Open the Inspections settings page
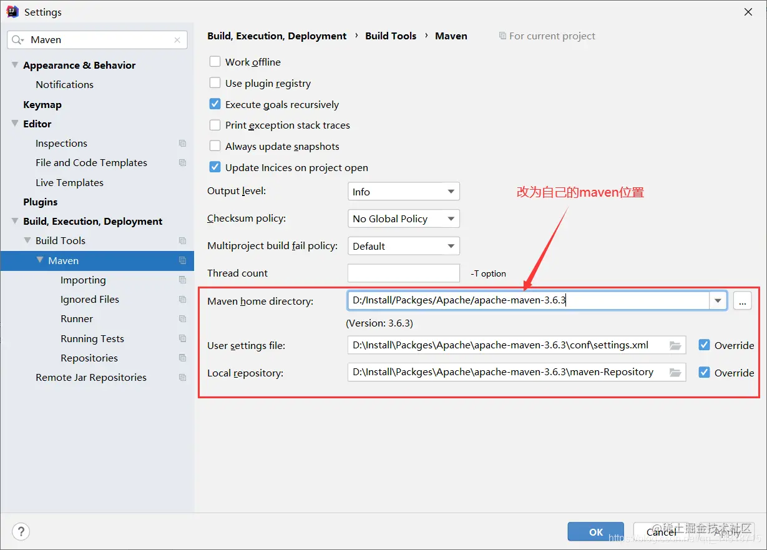 pyautogui.click(x=61, y=144)
